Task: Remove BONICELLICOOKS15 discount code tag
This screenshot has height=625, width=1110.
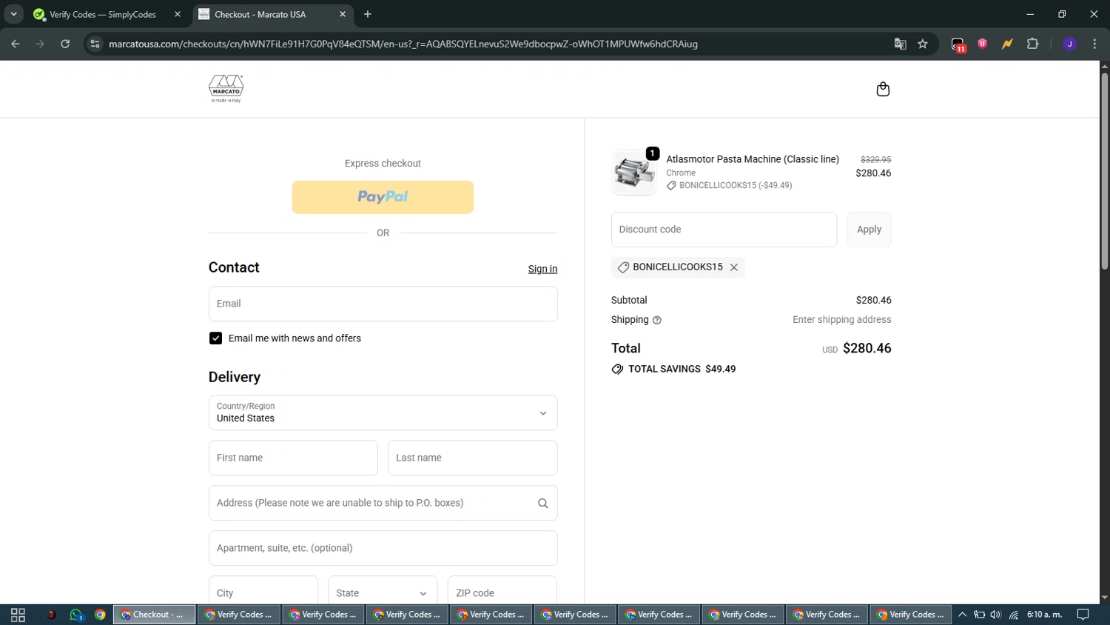Action: pos(734,267)
